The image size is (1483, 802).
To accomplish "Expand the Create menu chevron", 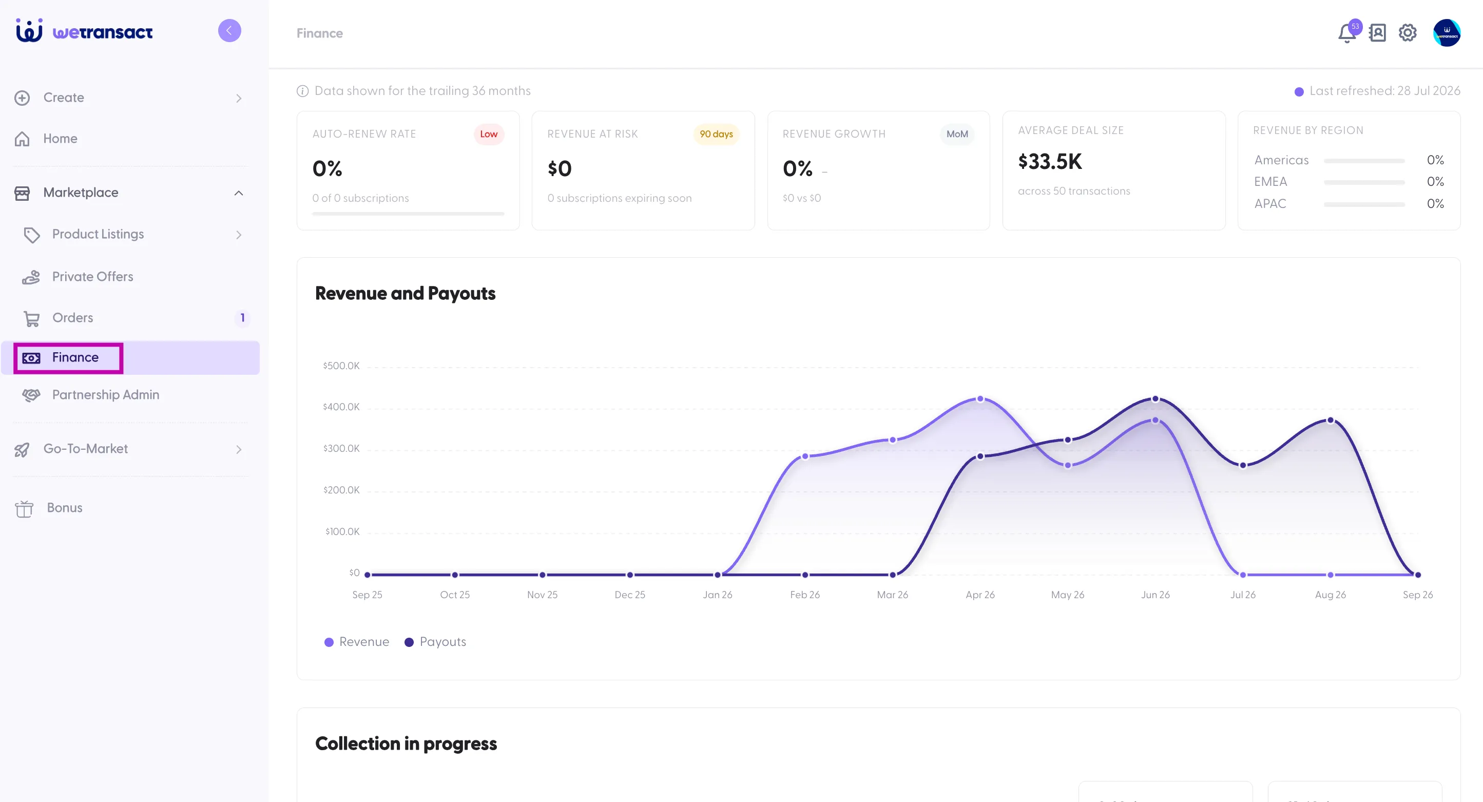I will pos(238,99).
